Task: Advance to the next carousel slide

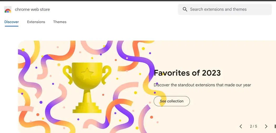Action: click(x=266, y=126)
